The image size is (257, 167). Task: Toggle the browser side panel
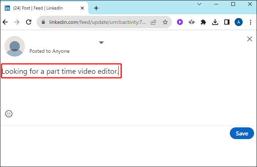coord(227,22)
